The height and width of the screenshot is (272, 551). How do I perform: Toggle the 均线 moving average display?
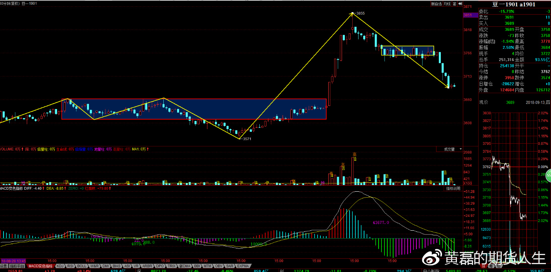[447, 4]
